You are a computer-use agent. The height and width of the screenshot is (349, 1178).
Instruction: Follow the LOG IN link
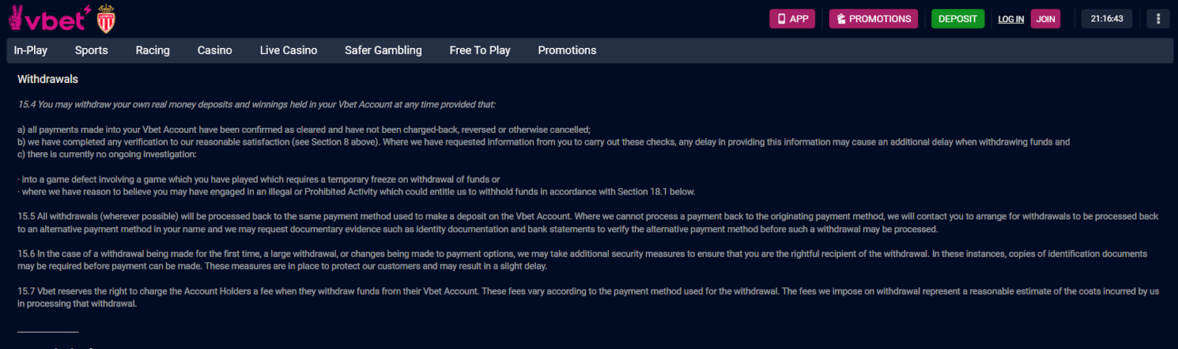pos(1011,19)
